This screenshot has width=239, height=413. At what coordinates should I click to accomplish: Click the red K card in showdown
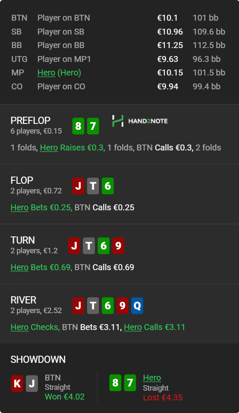coord(17,383)
